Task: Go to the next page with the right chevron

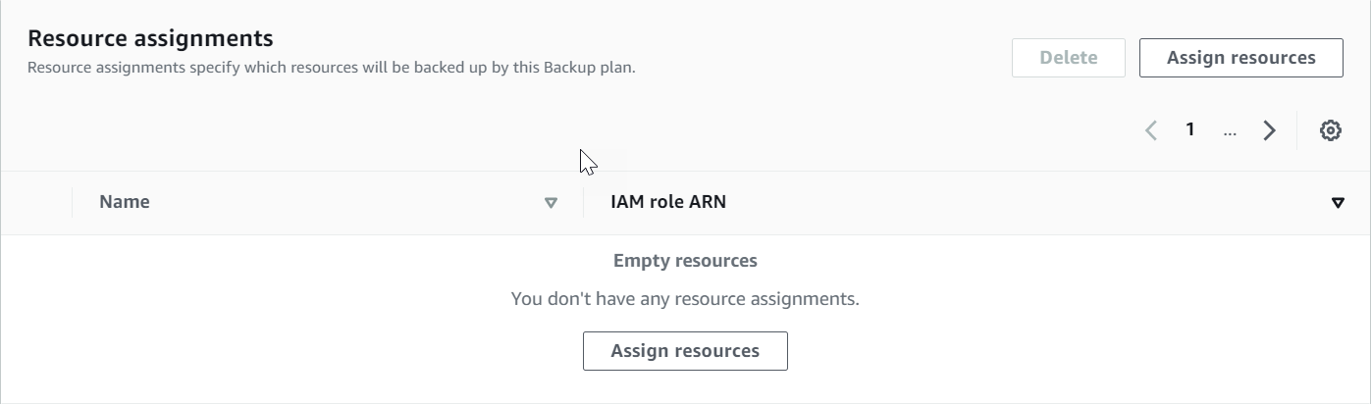Action: click(x=1269, y=130)
